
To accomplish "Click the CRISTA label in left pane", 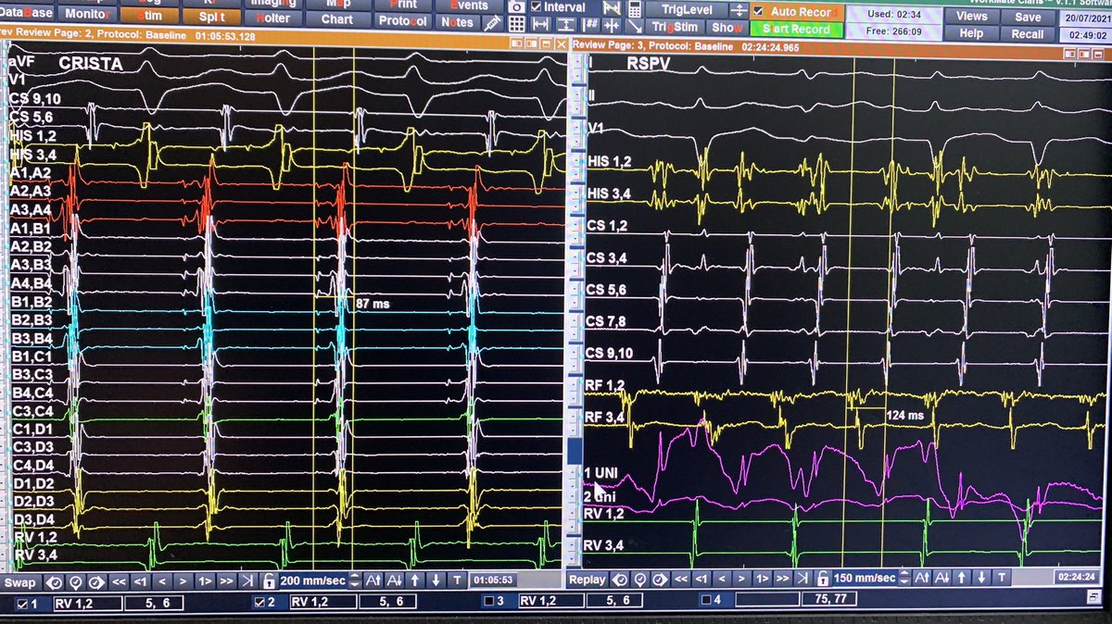I will pos(90,64).
